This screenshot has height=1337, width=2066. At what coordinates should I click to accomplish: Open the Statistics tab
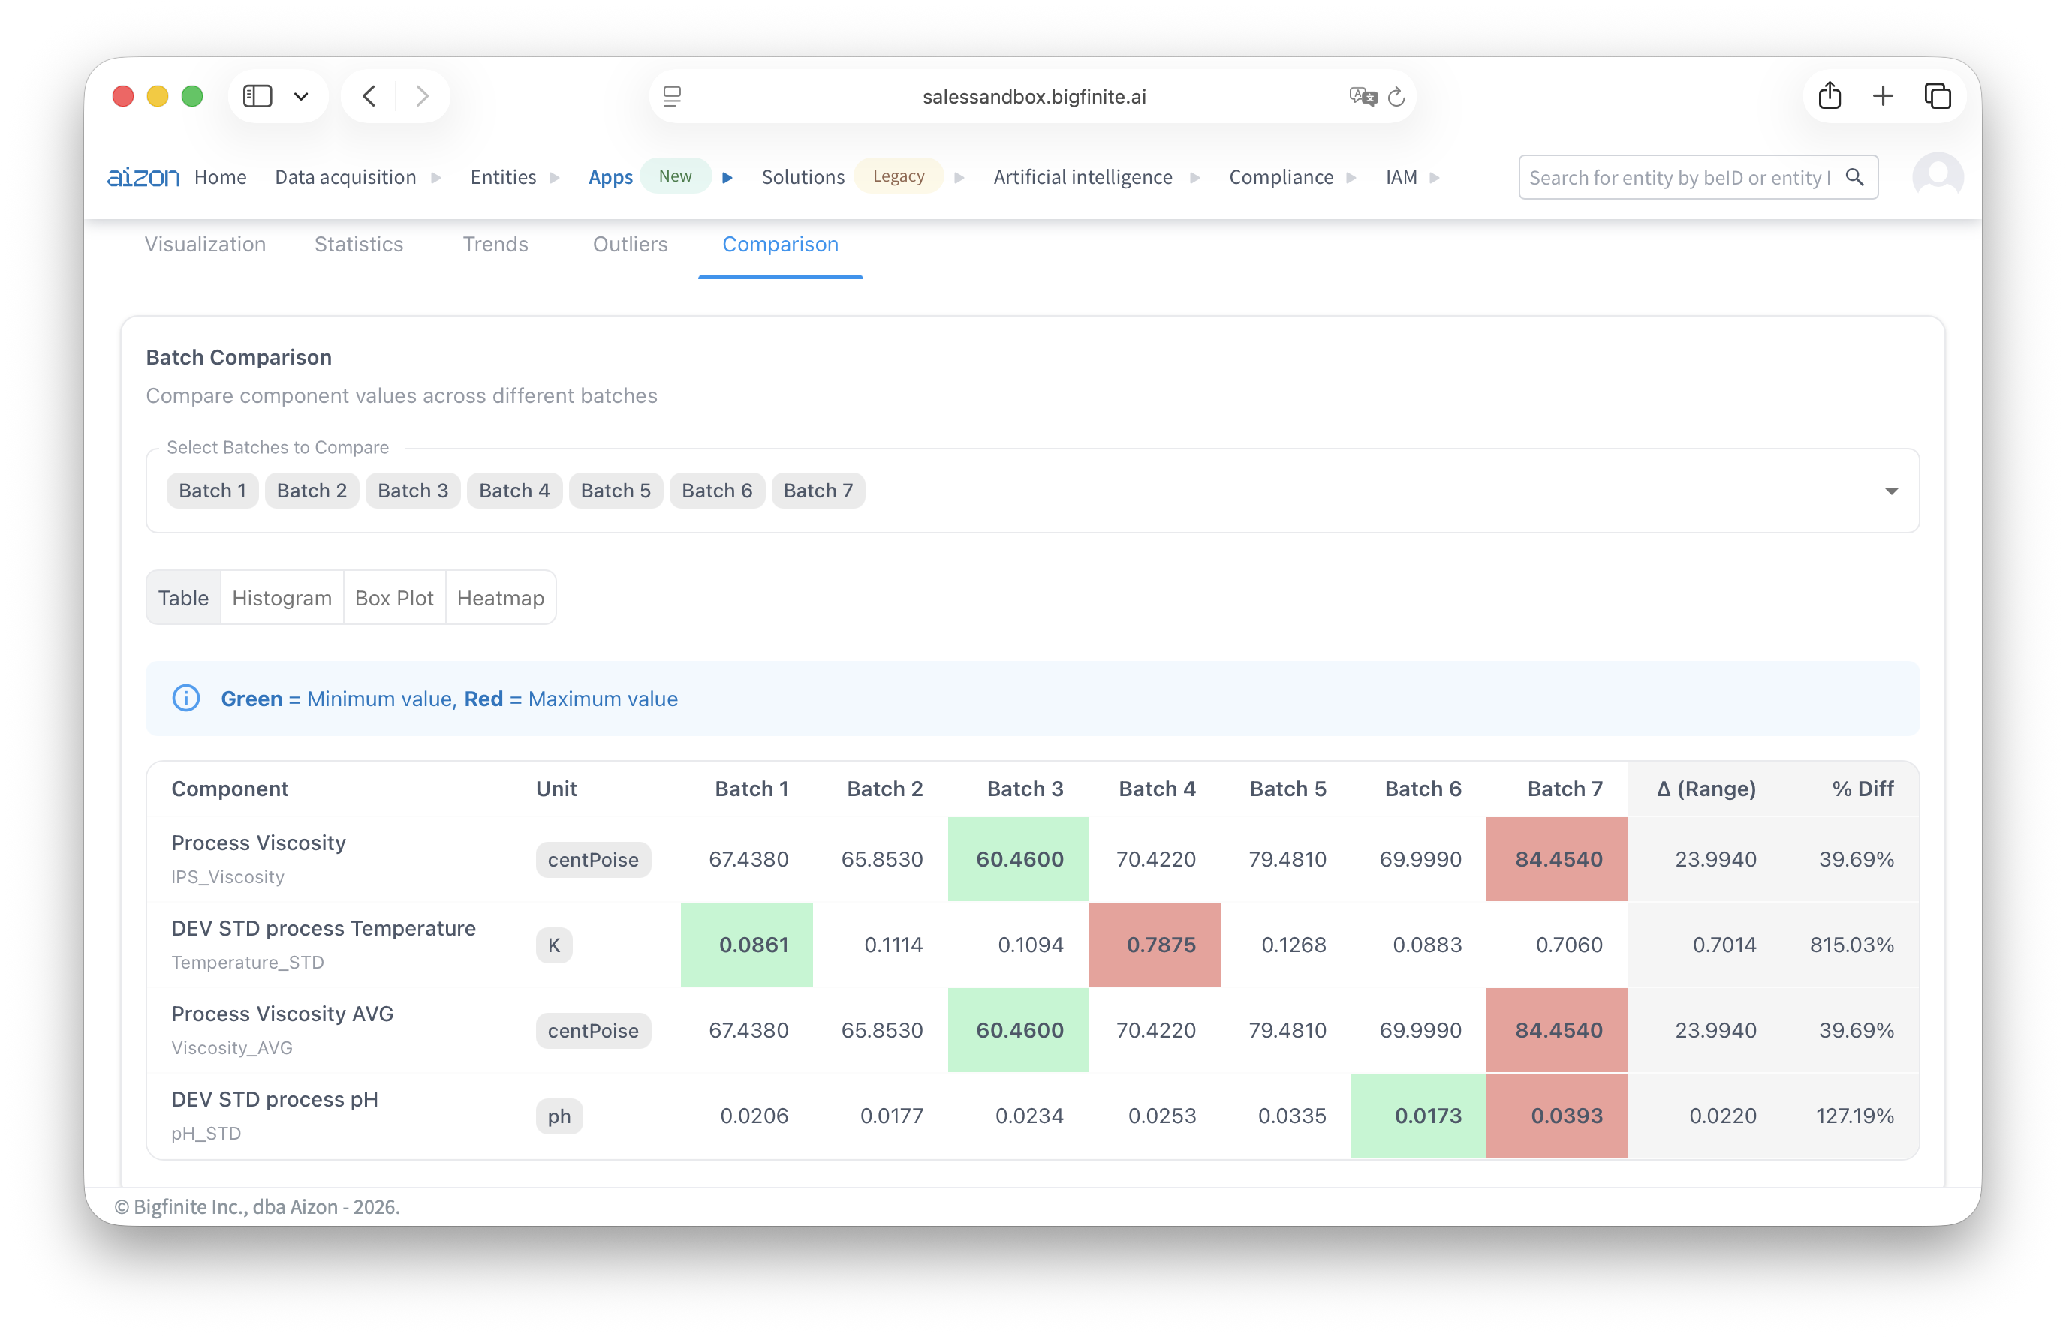(x=359, y=244)
